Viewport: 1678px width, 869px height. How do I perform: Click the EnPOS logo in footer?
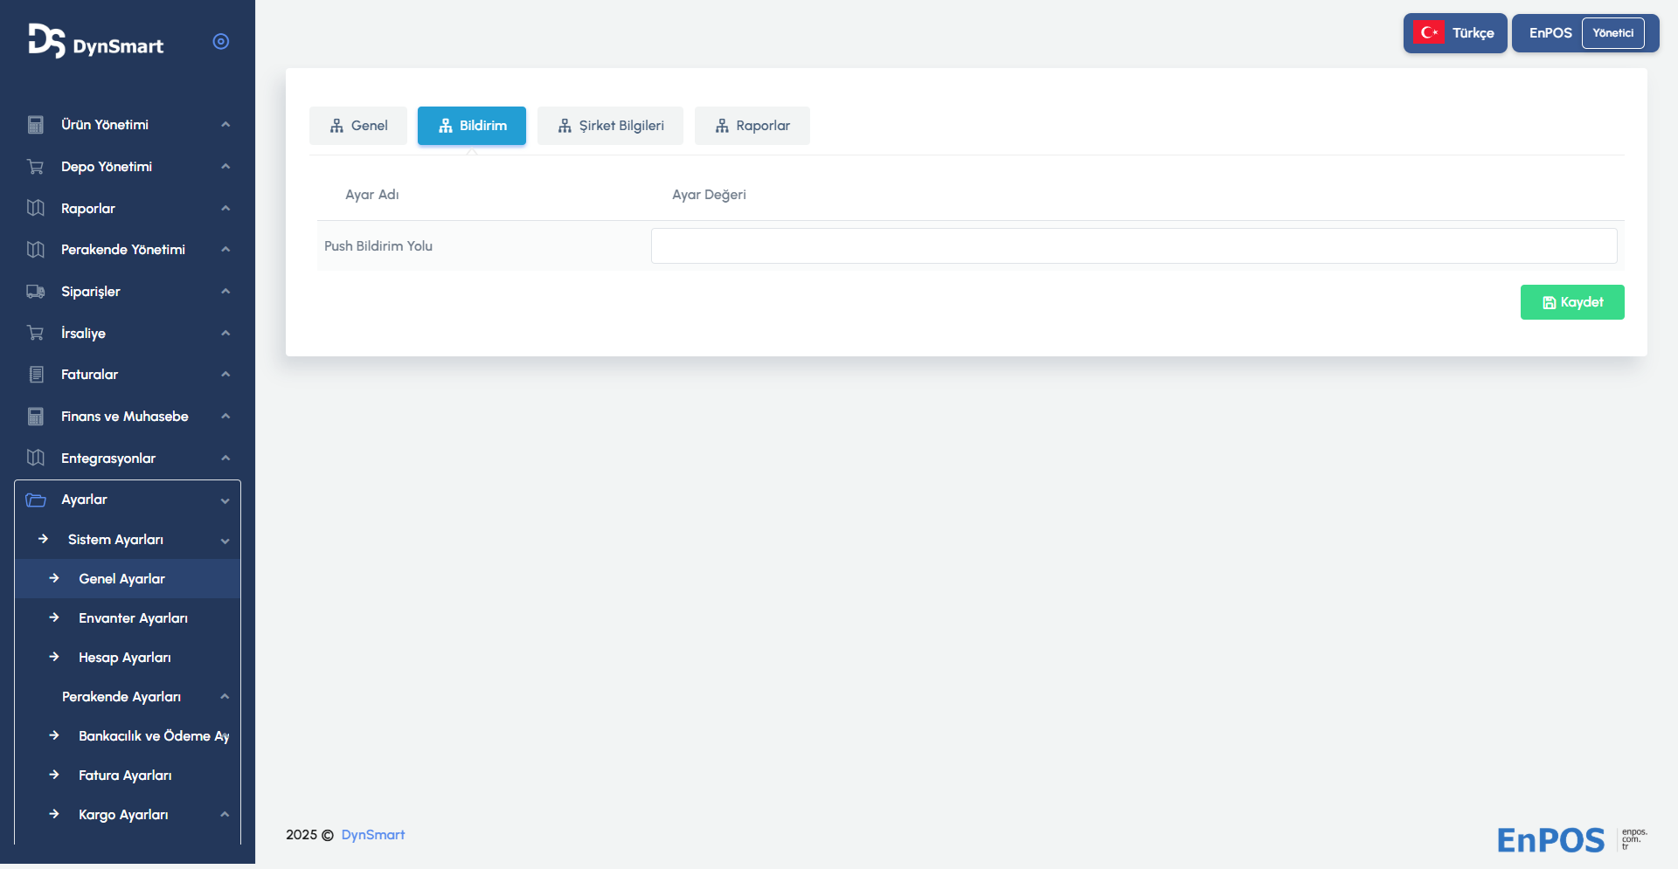(x=1550, y=840)
